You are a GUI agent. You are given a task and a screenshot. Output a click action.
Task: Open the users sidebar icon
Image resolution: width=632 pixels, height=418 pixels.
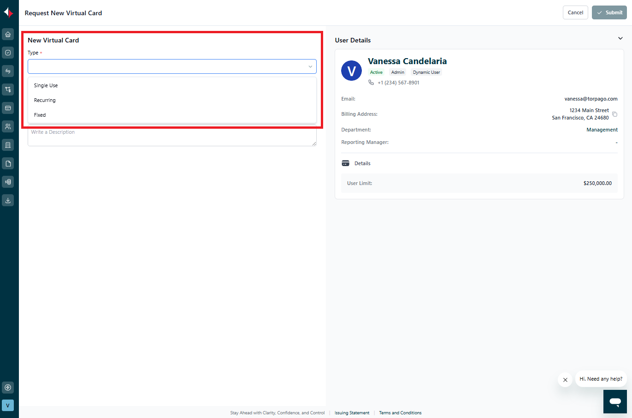tap(8, 126)
